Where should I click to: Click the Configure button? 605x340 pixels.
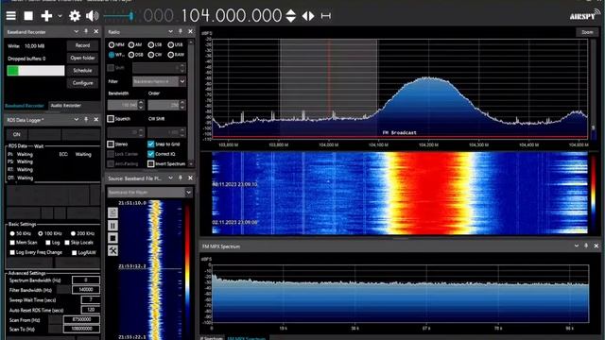(x=82, y=83)
